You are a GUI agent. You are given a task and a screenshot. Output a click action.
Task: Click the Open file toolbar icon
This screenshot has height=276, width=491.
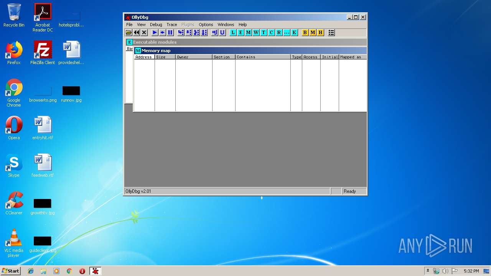[129, 33]
